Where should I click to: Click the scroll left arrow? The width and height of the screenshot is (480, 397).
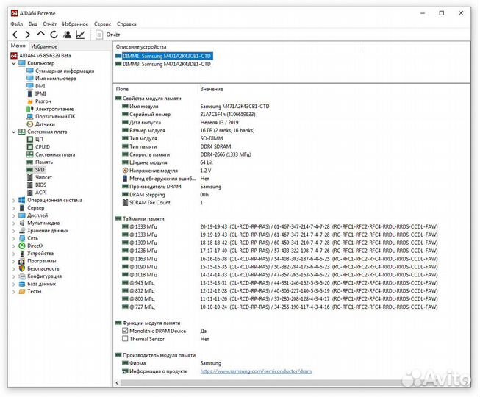click(x=117, y=382)
